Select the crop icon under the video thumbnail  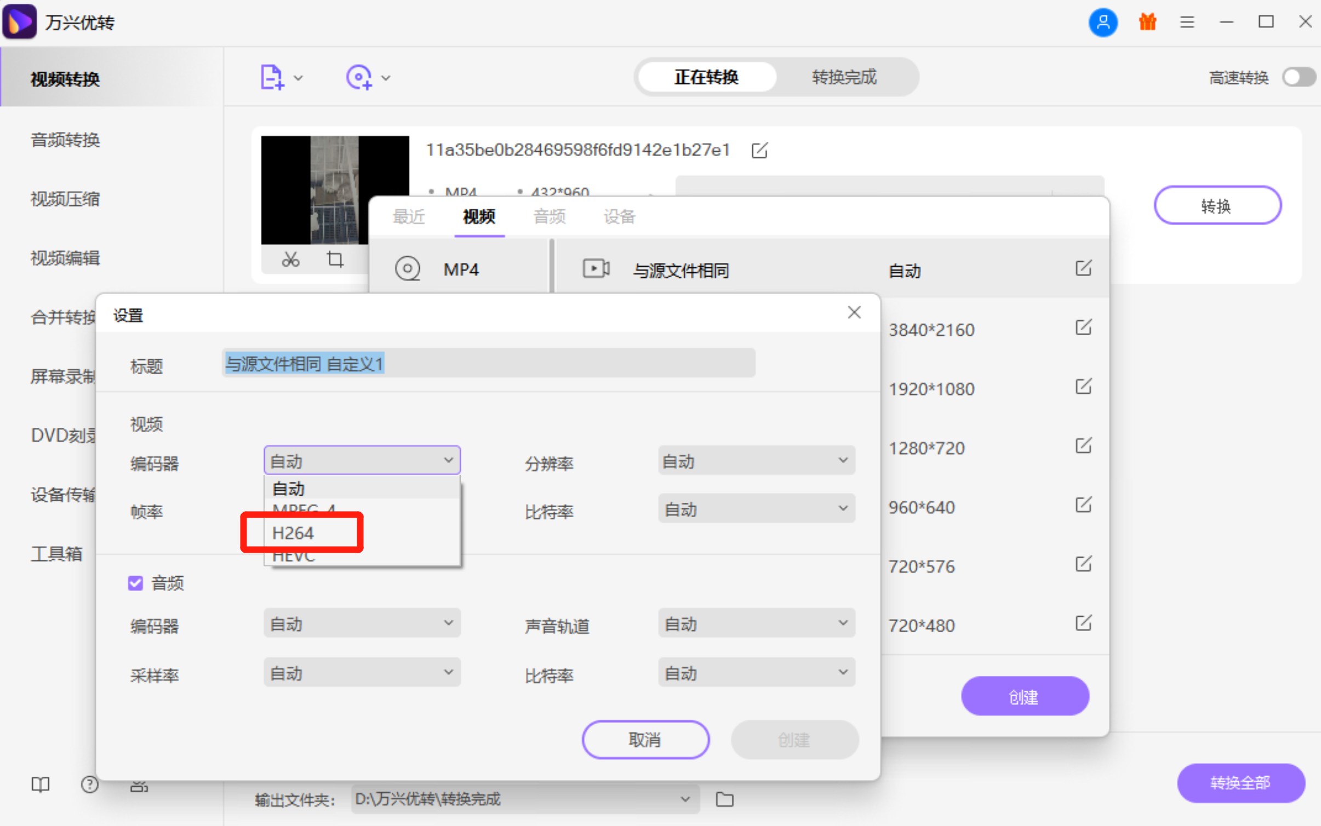tap(335, 259)
